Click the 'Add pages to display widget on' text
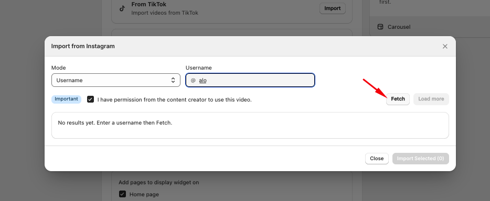The width and height of the screenshot is (490, 201). 159,182
